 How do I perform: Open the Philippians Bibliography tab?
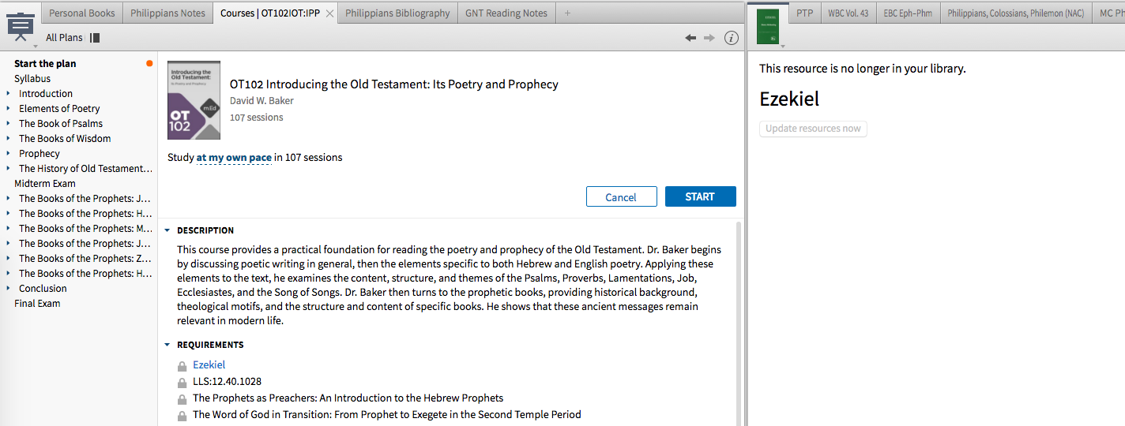click(x=397, y=13)
